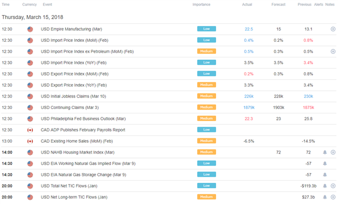Add note for Total Net TIC Flows row

pos(333,186)
